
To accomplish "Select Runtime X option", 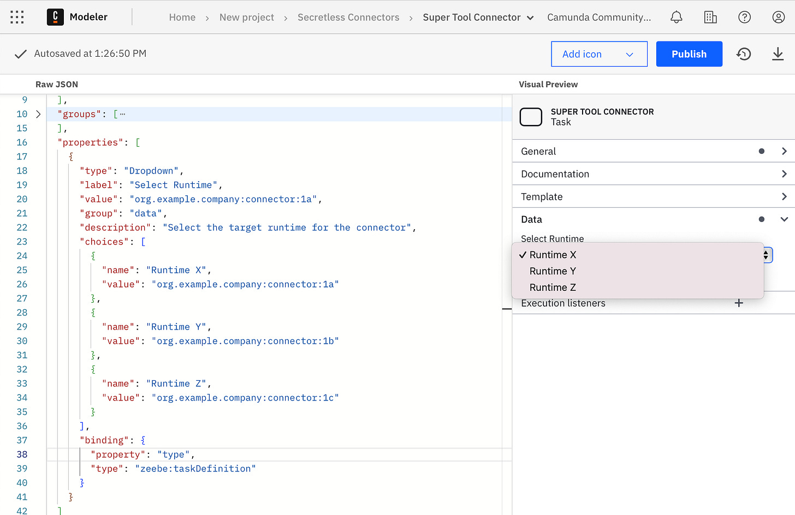I will point(637,255).
